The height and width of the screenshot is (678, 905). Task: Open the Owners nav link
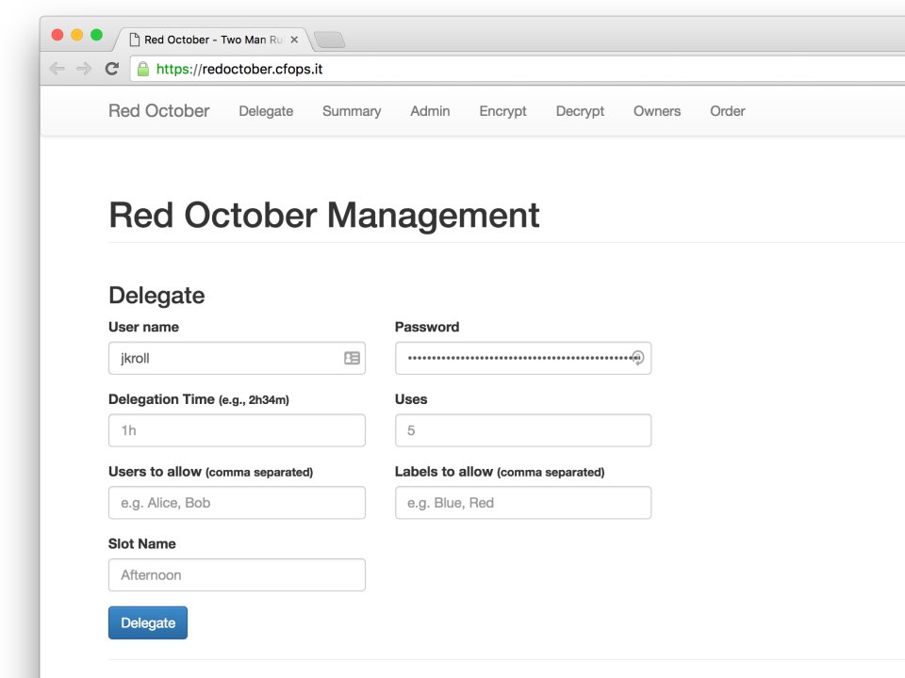(x=657, y=111)
